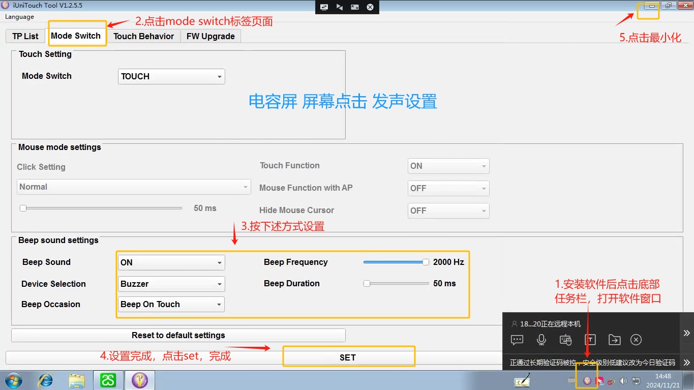Click the volume speaker icon in system tray

[x=623, y=381]
